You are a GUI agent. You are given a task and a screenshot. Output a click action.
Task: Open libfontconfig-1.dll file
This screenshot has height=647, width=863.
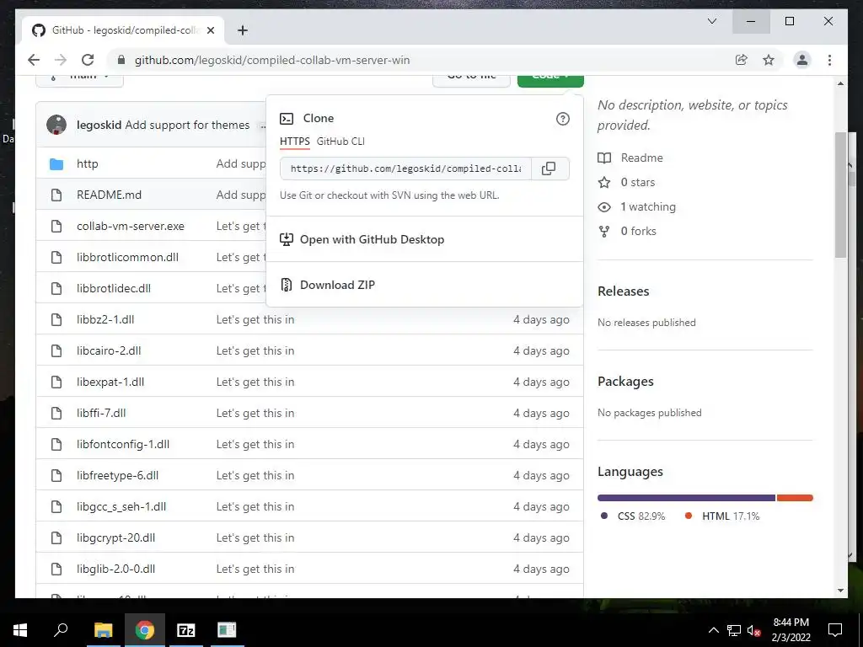(x=123, y=444)
